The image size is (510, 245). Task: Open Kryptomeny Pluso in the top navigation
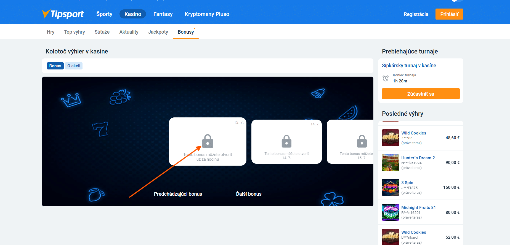click(x=207, y=14)
